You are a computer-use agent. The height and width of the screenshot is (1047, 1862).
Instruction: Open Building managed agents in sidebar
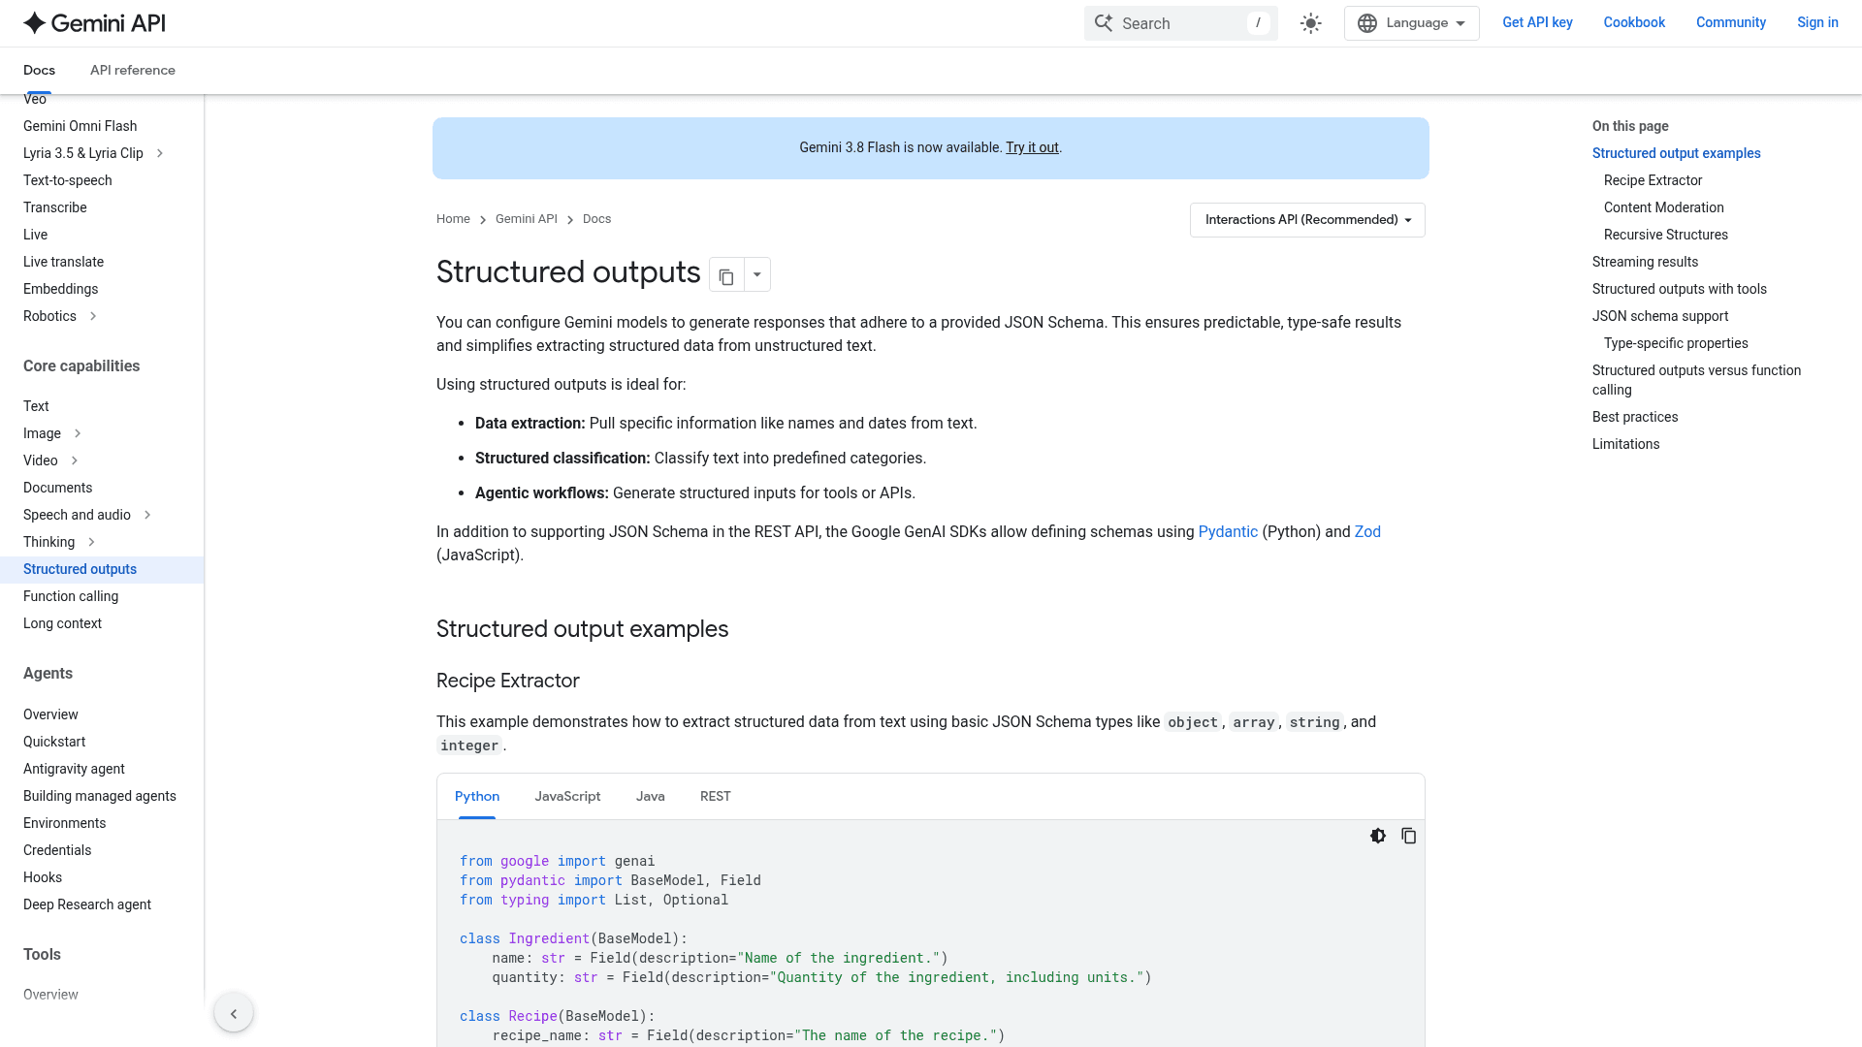pyautogui.click(x=100, y=796)
